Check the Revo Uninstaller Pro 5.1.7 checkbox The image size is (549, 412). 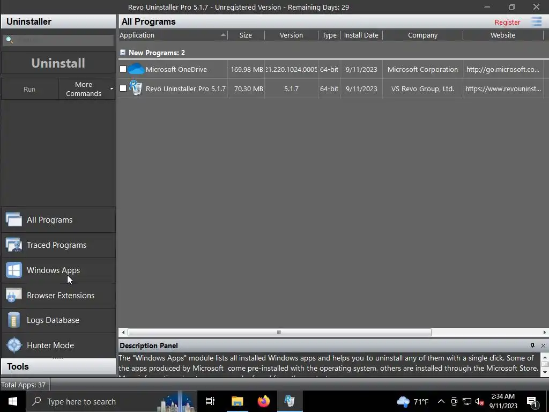[x=123, y=89]
